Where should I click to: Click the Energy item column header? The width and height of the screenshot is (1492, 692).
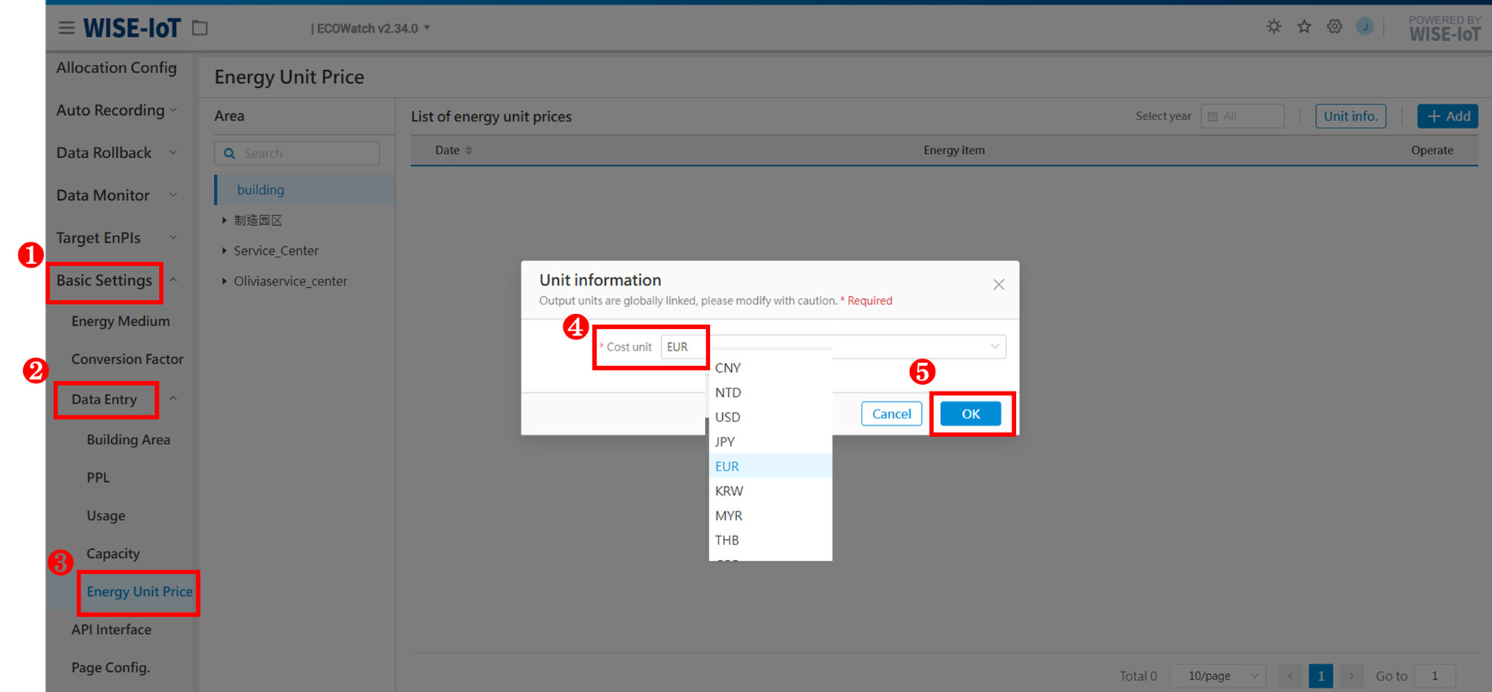click(x=954, y=151)
